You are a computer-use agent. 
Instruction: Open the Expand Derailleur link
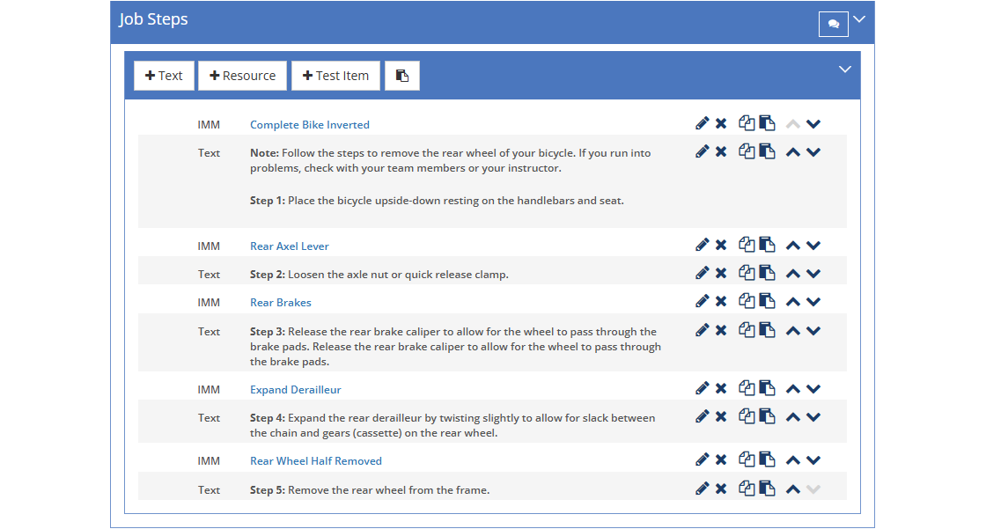[296, 389]
